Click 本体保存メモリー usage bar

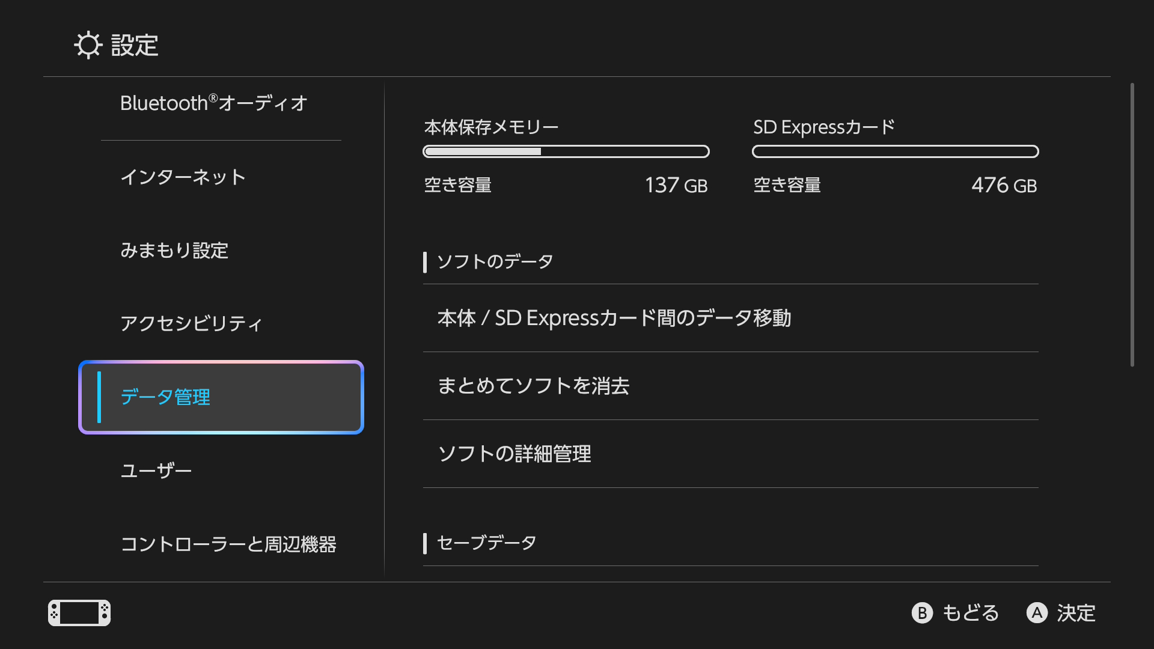(x=566, y=151)
